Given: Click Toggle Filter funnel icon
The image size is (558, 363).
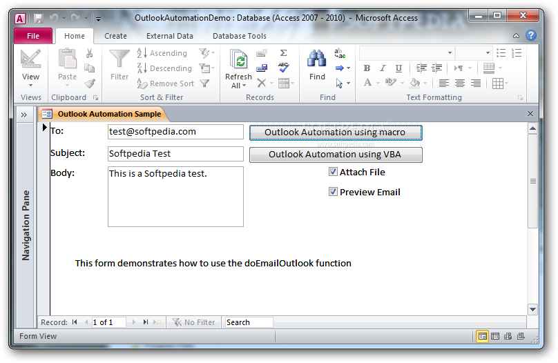Looking at the screenshot, I should [204, 84].
